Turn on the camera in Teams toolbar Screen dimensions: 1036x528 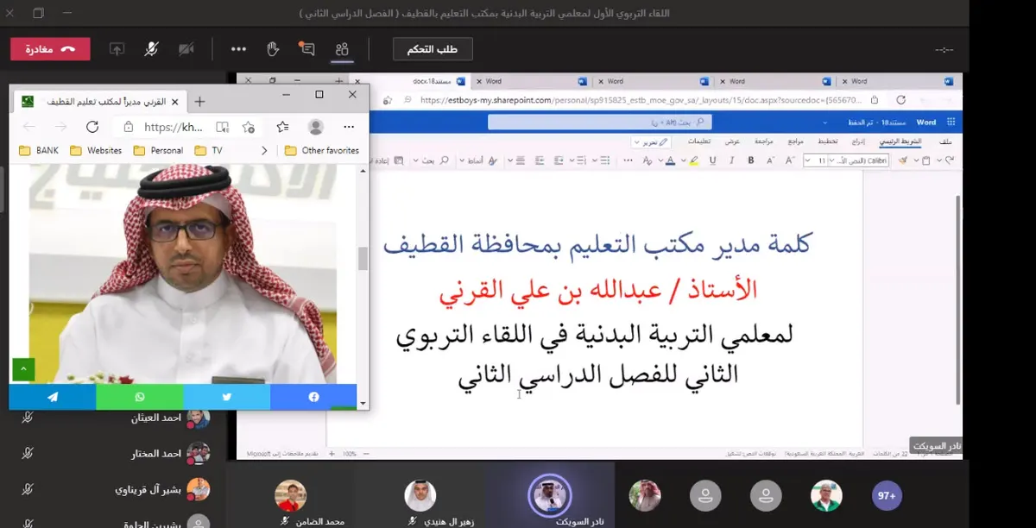coord(186,49)
